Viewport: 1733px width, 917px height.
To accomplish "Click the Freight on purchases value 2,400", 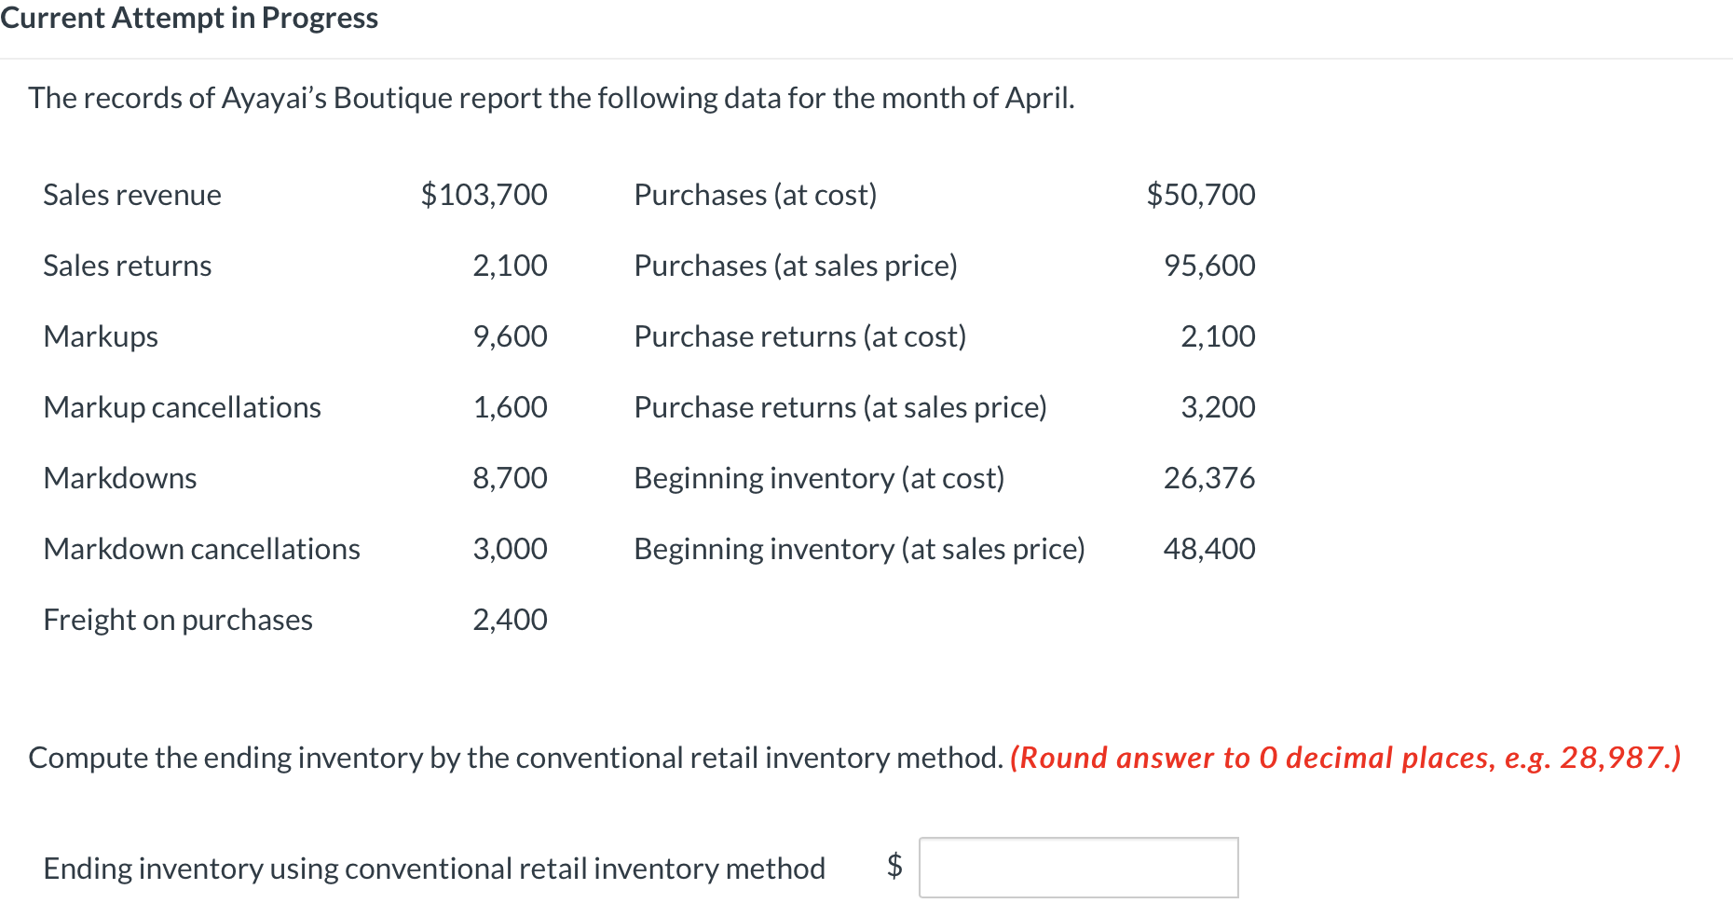I will pos(510,620).
